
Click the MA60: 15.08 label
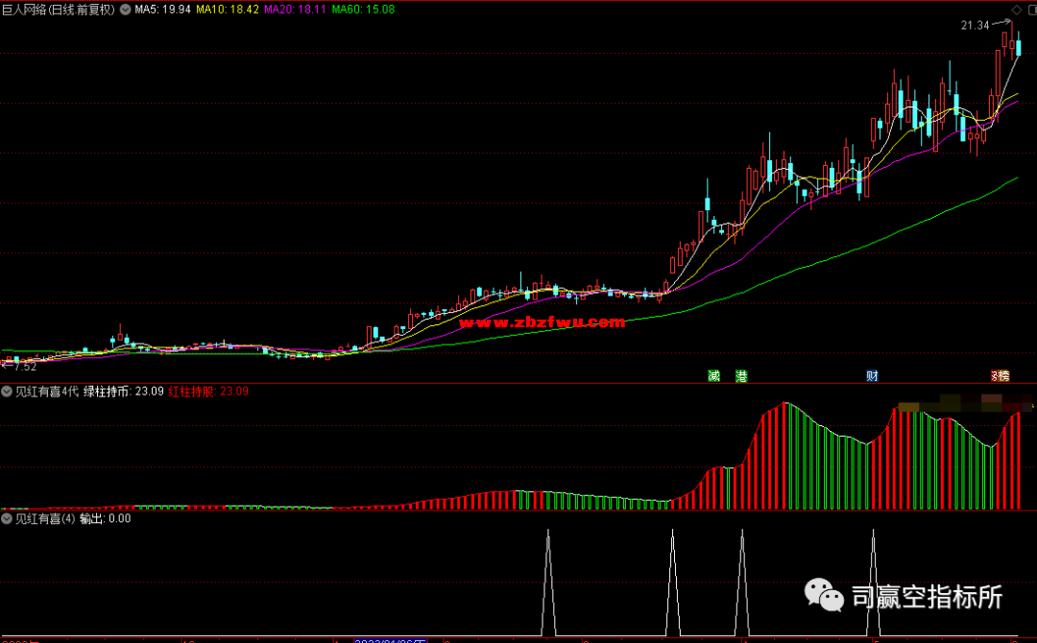363,10
